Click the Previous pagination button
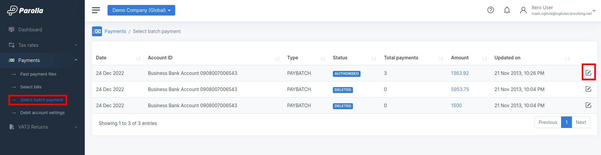 tap(548, 122)
